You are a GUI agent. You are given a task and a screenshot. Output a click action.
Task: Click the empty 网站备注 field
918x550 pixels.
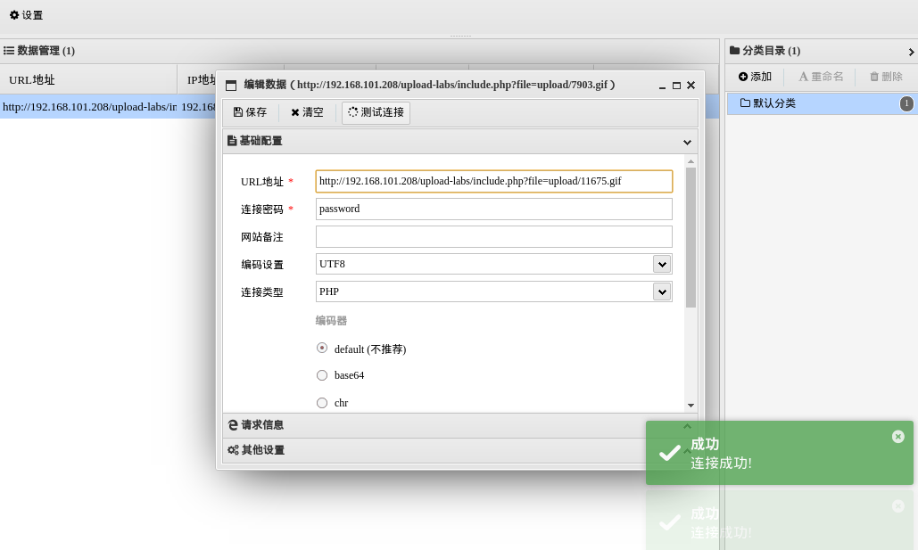pos(494,236)
